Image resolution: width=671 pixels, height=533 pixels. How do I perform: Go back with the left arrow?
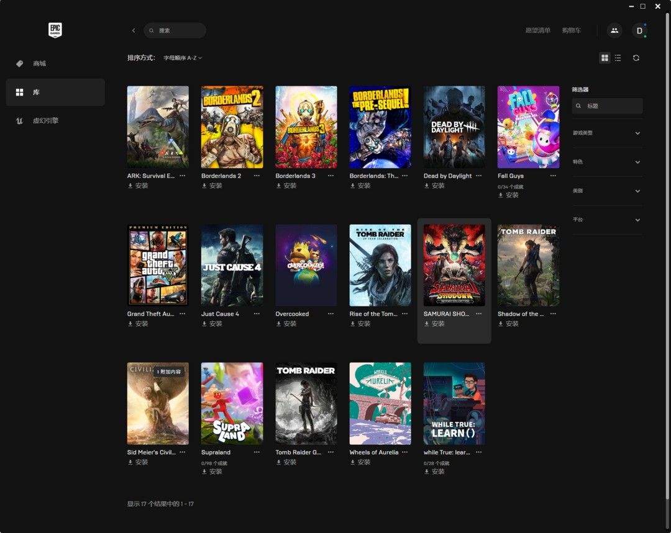coord(134,30)
